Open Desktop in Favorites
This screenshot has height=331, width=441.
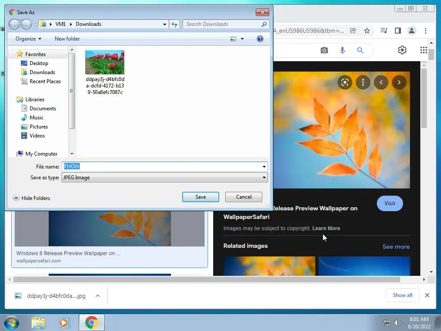[x=39, y=63]
